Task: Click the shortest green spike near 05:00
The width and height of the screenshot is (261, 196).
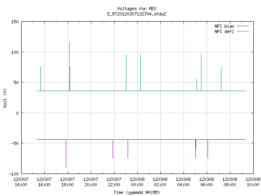Action: [x=197, y=85]
